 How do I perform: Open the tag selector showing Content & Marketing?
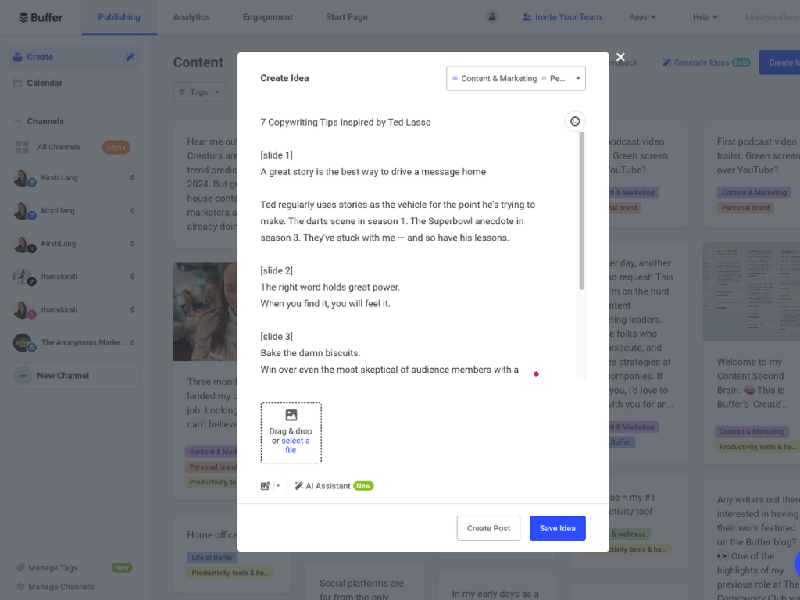point(516,78)
